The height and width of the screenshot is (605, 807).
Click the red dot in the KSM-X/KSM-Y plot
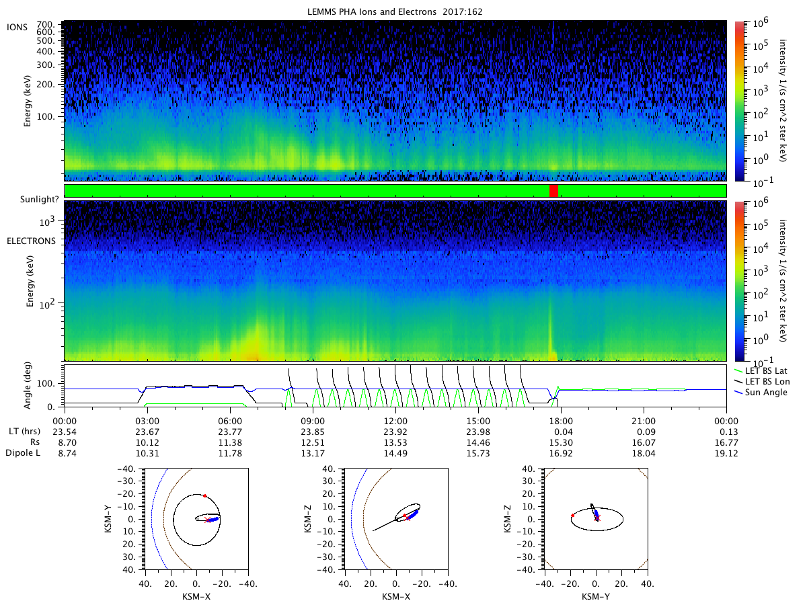pyautogui.click(x=204, y=495)
